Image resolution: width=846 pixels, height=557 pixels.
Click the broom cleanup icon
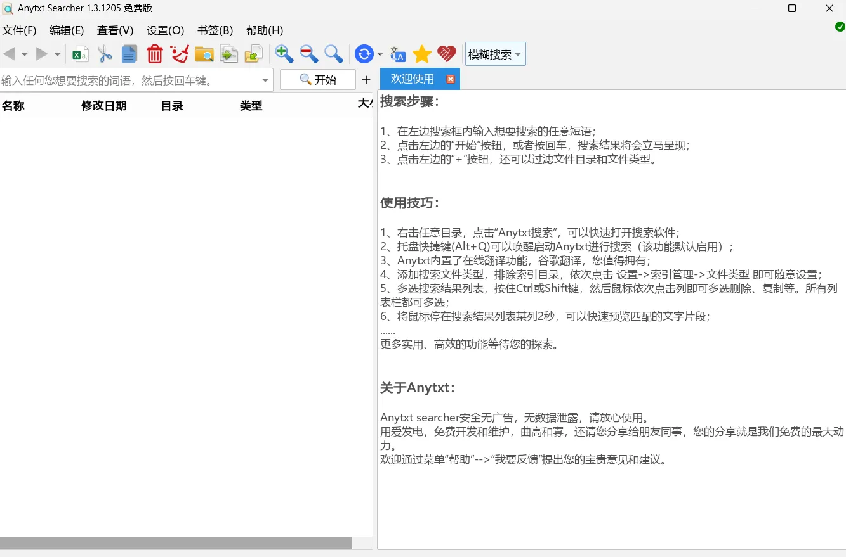tap(179, 54)
